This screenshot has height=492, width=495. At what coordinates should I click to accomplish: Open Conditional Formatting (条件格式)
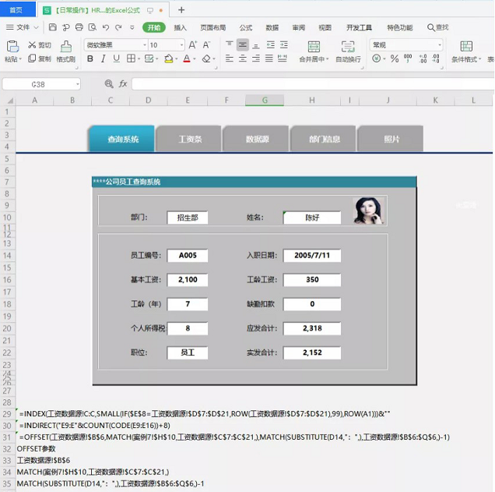coord(466,51)
